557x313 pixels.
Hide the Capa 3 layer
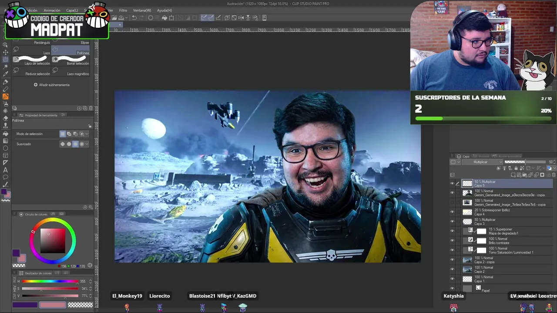point(452,222)
